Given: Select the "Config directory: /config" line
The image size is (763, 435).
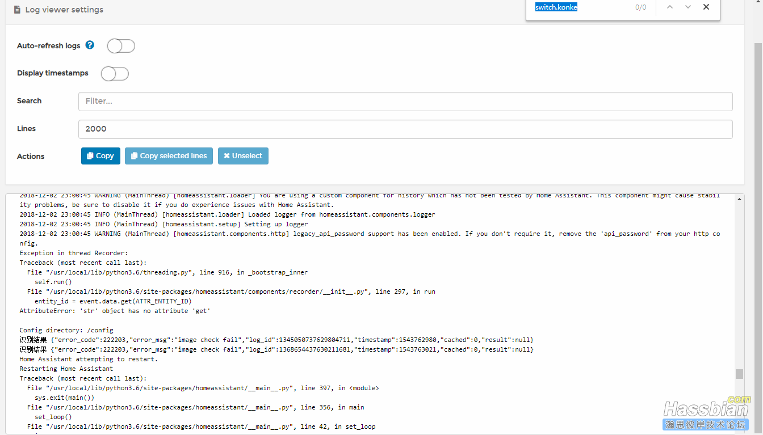Looking at the screenshot, I should tap(66, 330).
